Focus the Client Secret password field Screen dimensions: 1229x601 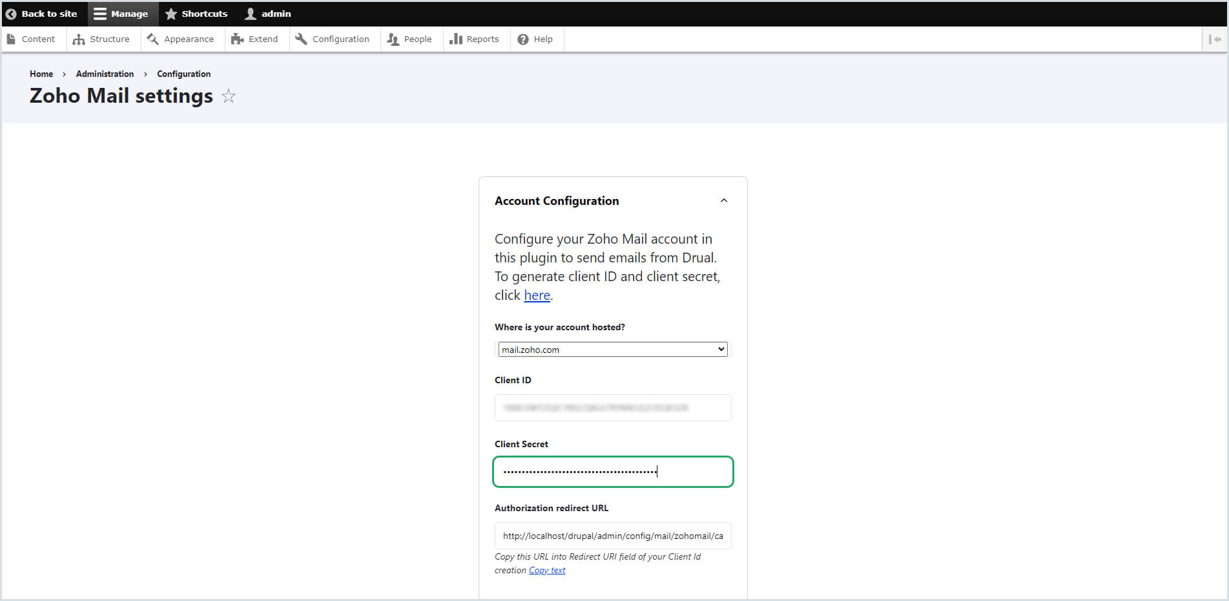pos(613,472)
